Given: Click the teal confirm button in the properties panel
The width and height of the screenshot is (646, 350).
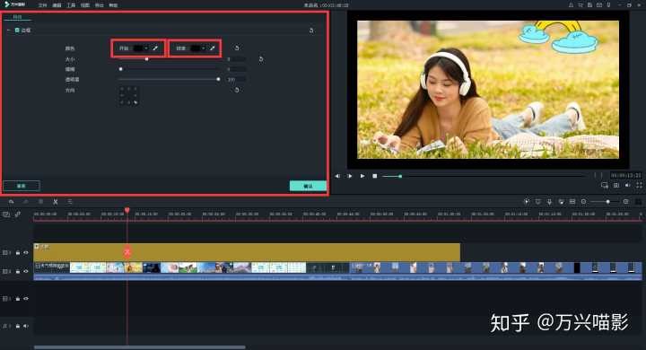Looking at the screenshot, I should [x=308, y=186].
